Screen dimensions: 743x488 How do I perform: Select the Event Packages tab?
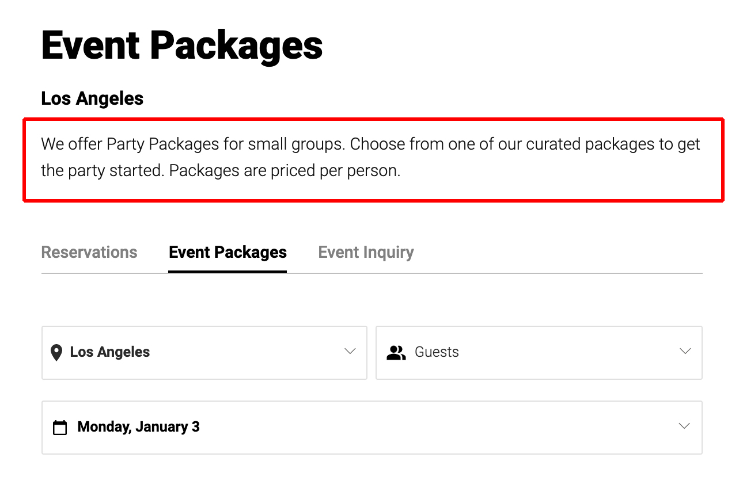pyautogui.click(x=228, y=252)
